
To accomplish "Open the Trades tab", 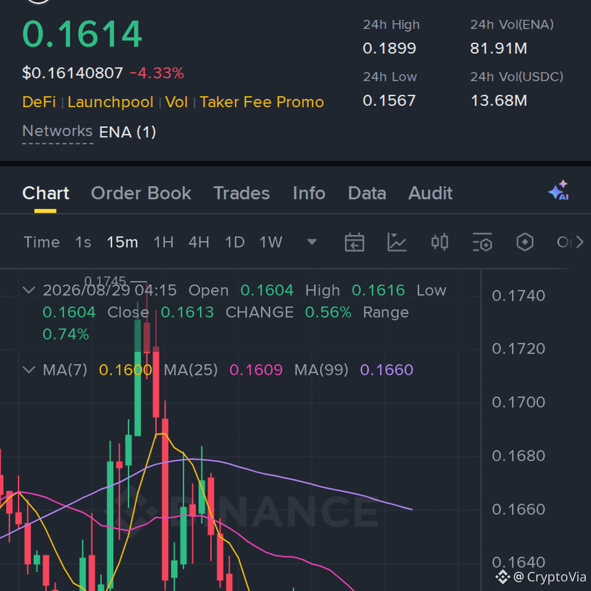I will coord(242,193).
